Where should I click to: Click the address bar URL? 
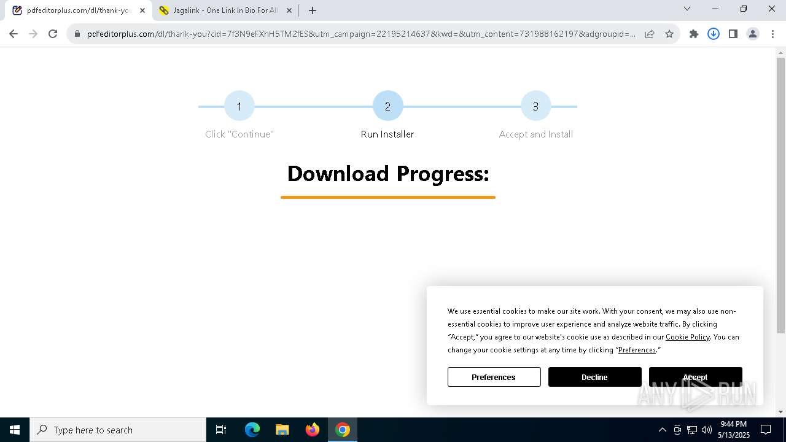point(361,34)
